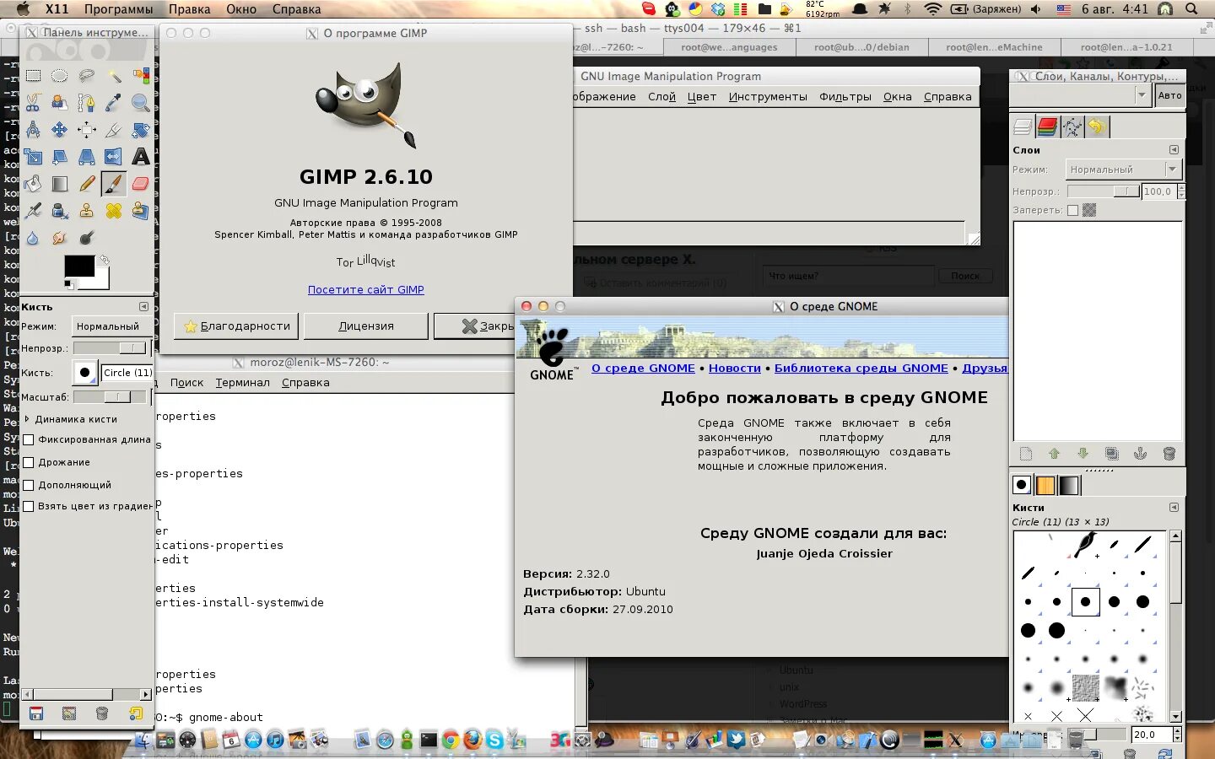Select the Heal bandage tool
The image size is (1215, 759).
(x=114, y=211)
